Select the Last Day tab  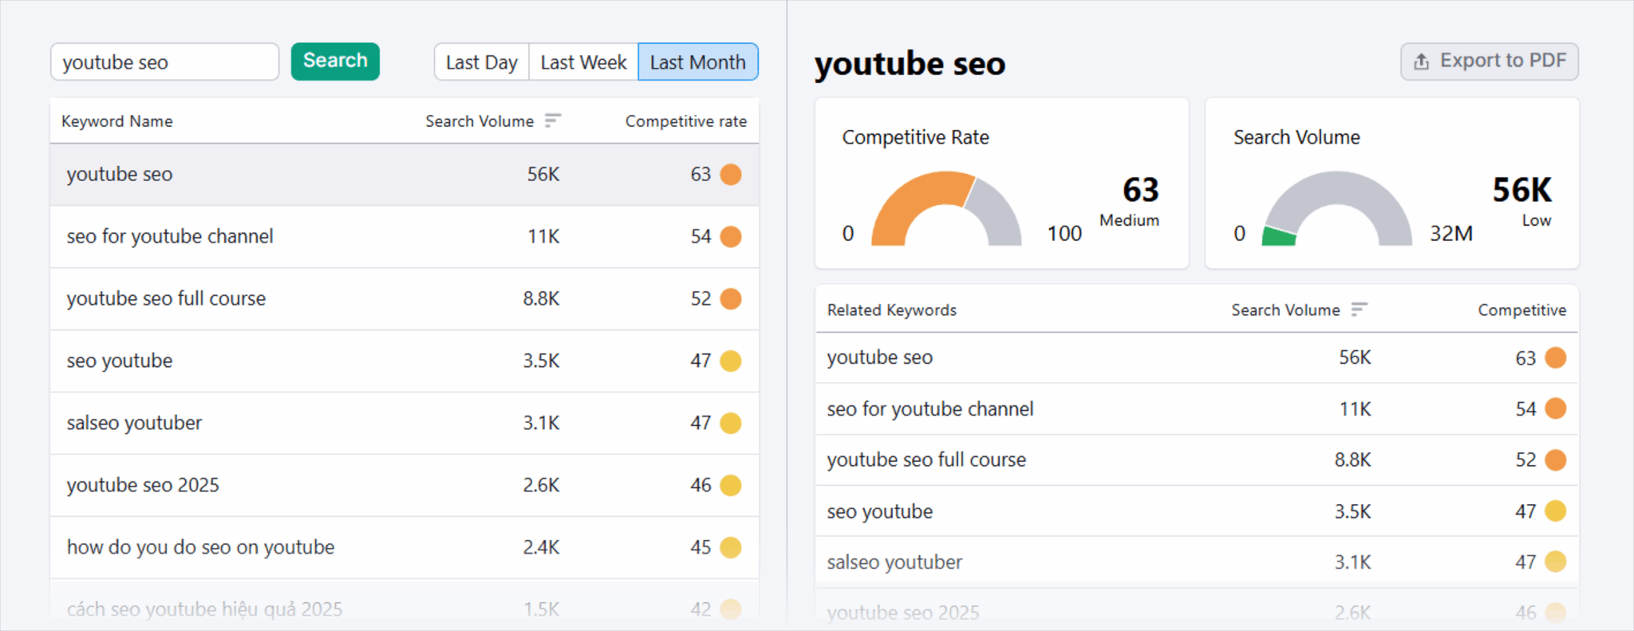pyautogui.click(x=481, y=61)
